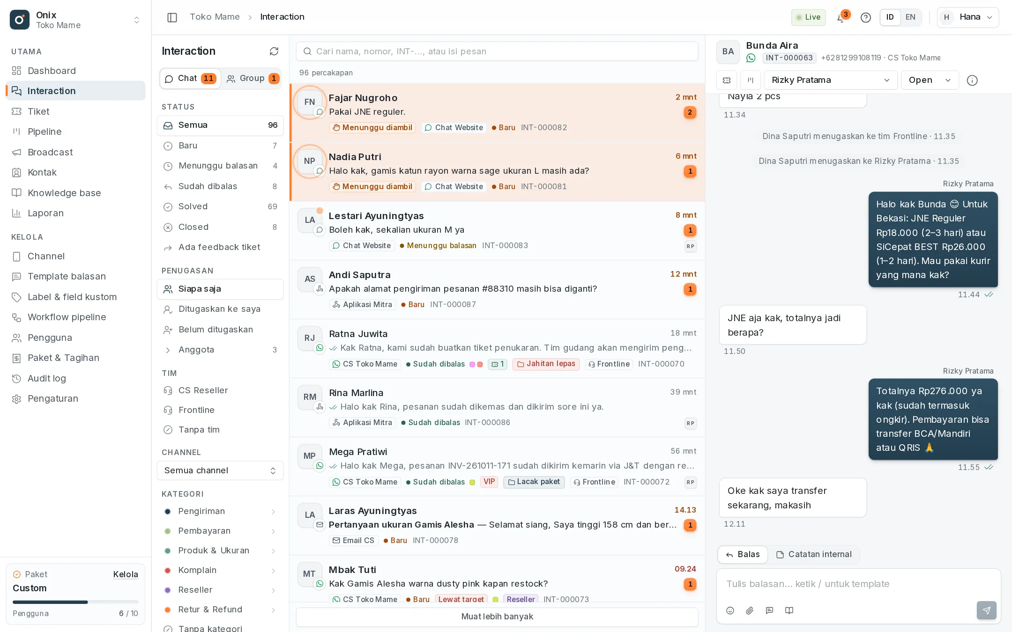Click the Onix logo
The width and height of the screenshot is (1012, 632).
[x=20, y=20]
